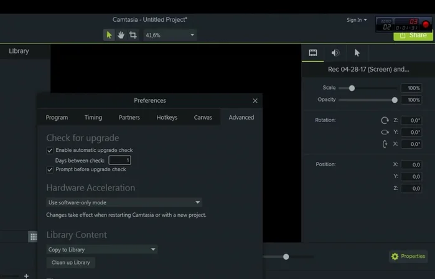Click the Position Z value field
The width and height of the screenshot is (435, 279).
(x=411, y=189)
